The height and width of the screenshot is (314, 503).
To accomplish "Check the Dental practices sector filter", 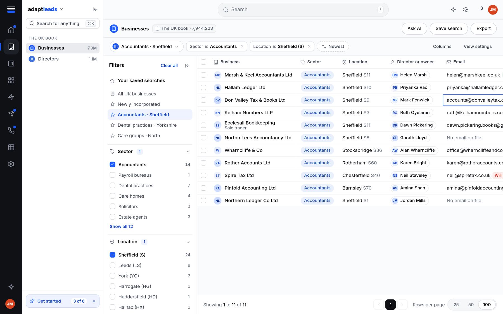I will coord(112,186).
